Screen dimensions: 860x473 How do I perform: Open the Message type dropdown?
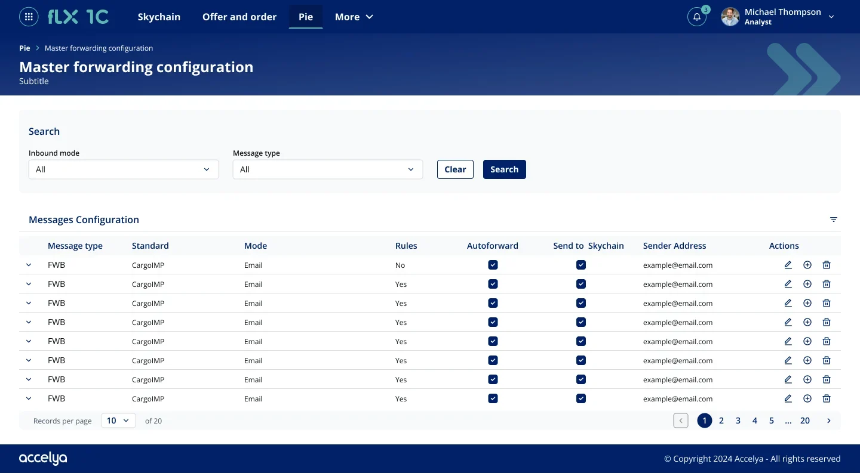pyautogui.click(x=328, y=169)
